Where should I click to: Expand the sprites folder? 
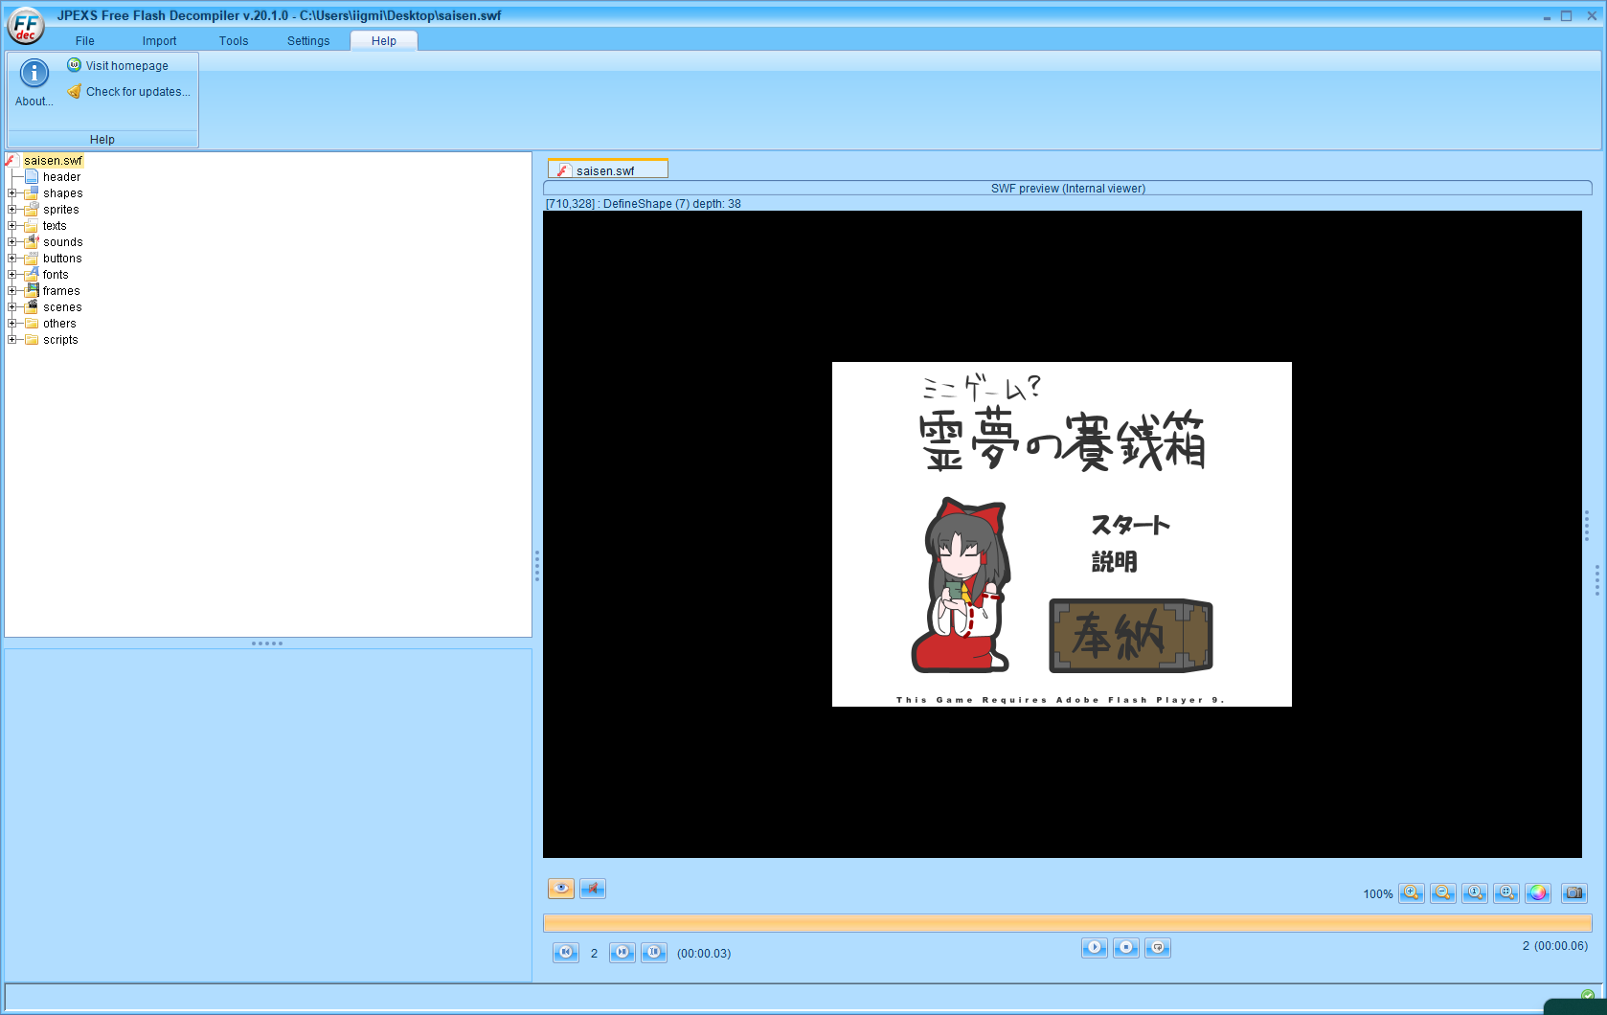[12, 209]
